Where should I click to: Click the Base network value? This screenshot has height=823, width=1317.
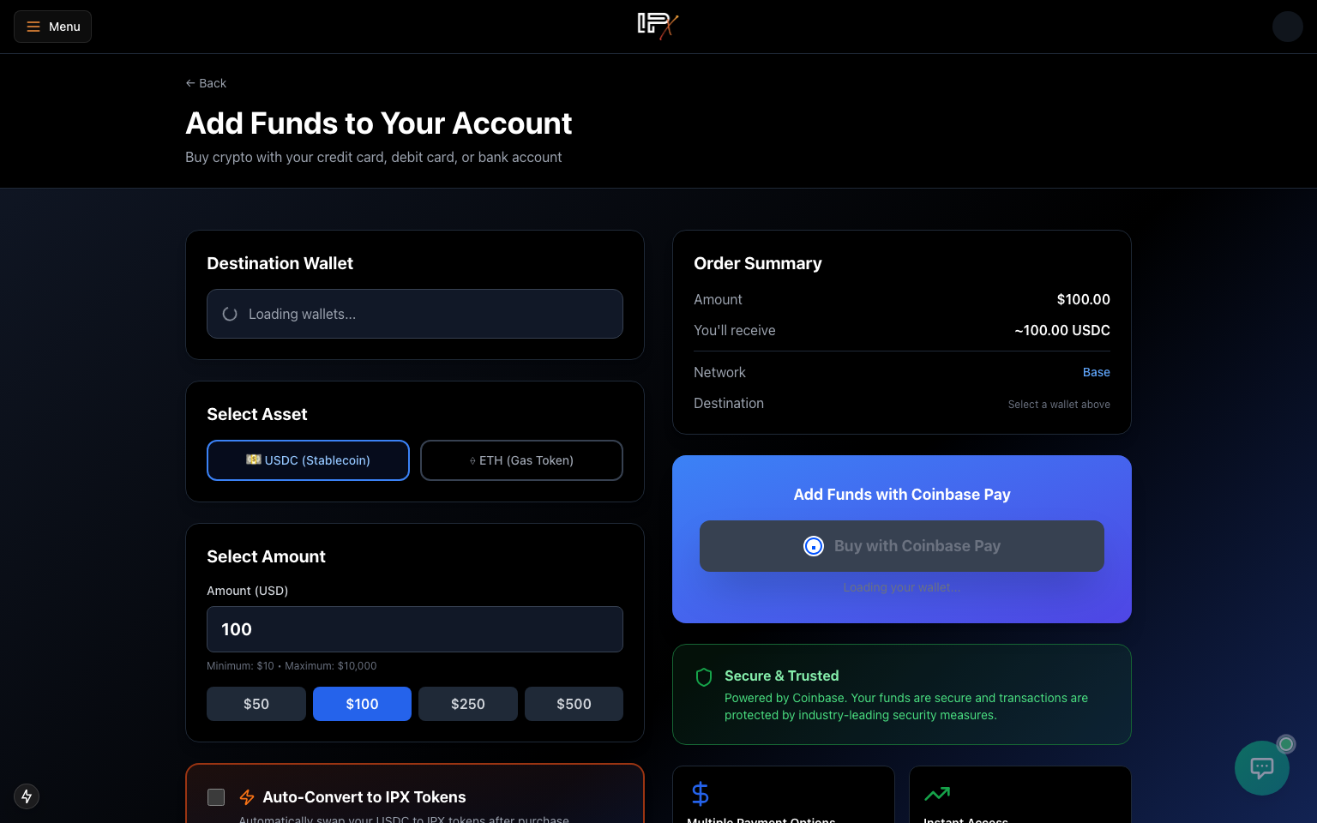(x=1097, y=372)
